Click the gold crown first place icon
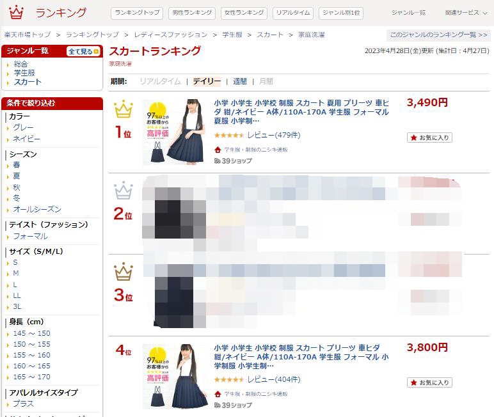The height and width of the screenshot is (417, 494). tap(124, 109)
